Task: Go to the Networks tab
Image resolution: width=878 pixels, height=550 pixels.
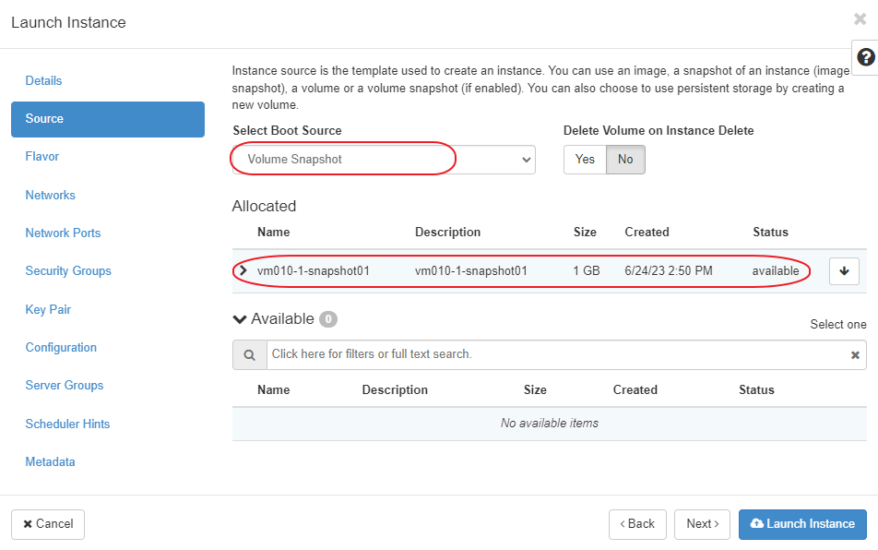Action: [51, 196]
